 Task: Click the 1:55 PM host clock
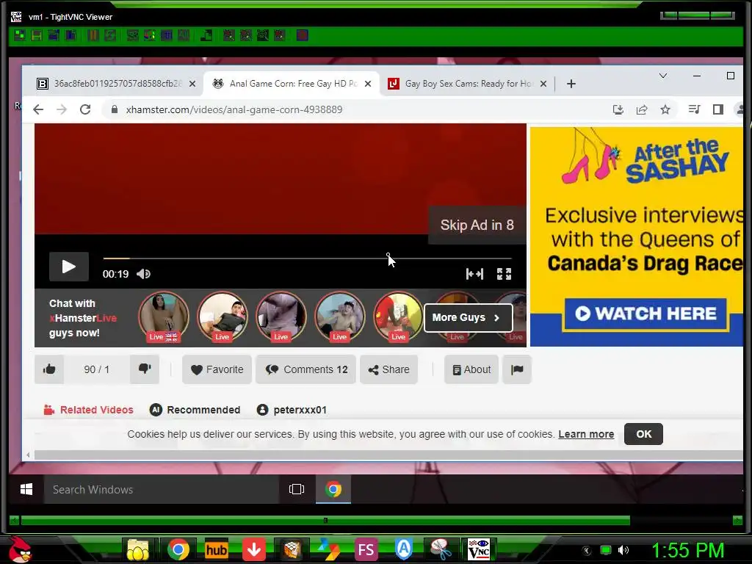(x=687, y=550)
